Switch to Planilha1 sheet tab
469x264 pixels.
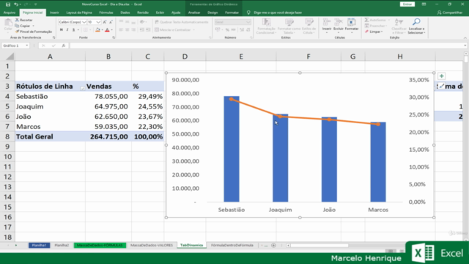39,245
